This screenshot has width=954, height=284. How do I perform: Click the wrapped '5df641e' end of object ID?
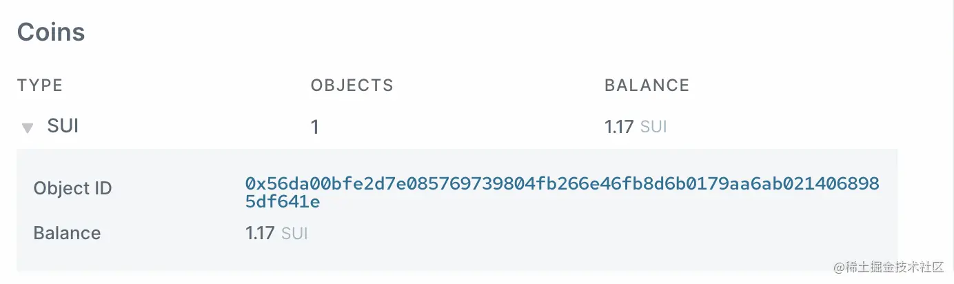pyautogui.click(x=283, y=202)
